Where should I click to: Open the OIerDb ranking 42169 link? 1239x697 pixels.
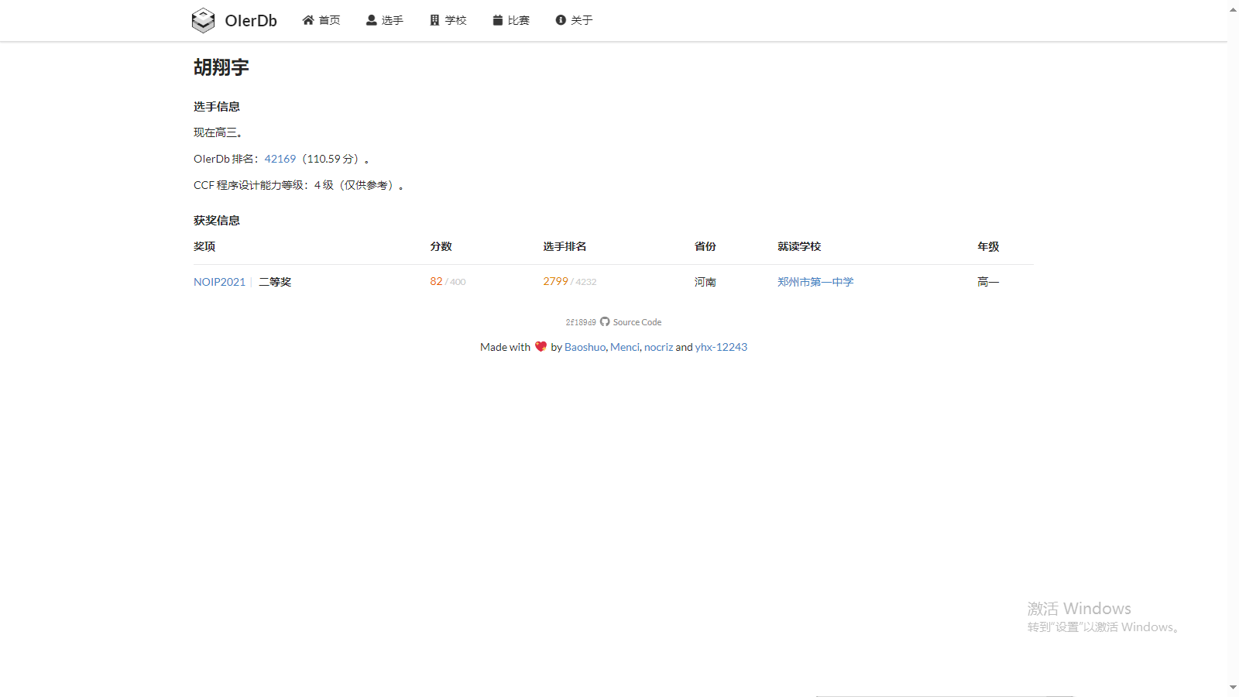point(280,159)
